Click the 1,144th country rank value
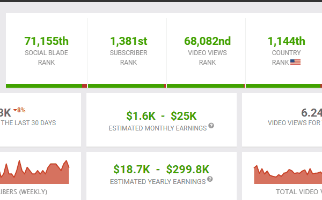322x200 pixels. 286,41
